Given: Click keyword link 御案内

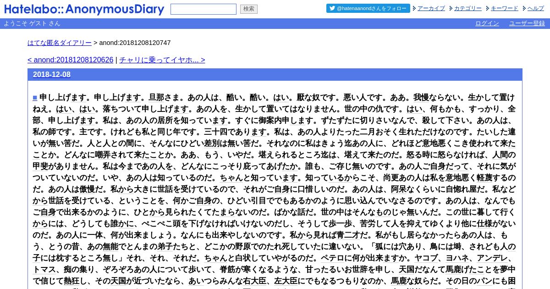Looking at the screenshot, I should tap(270, 120).
